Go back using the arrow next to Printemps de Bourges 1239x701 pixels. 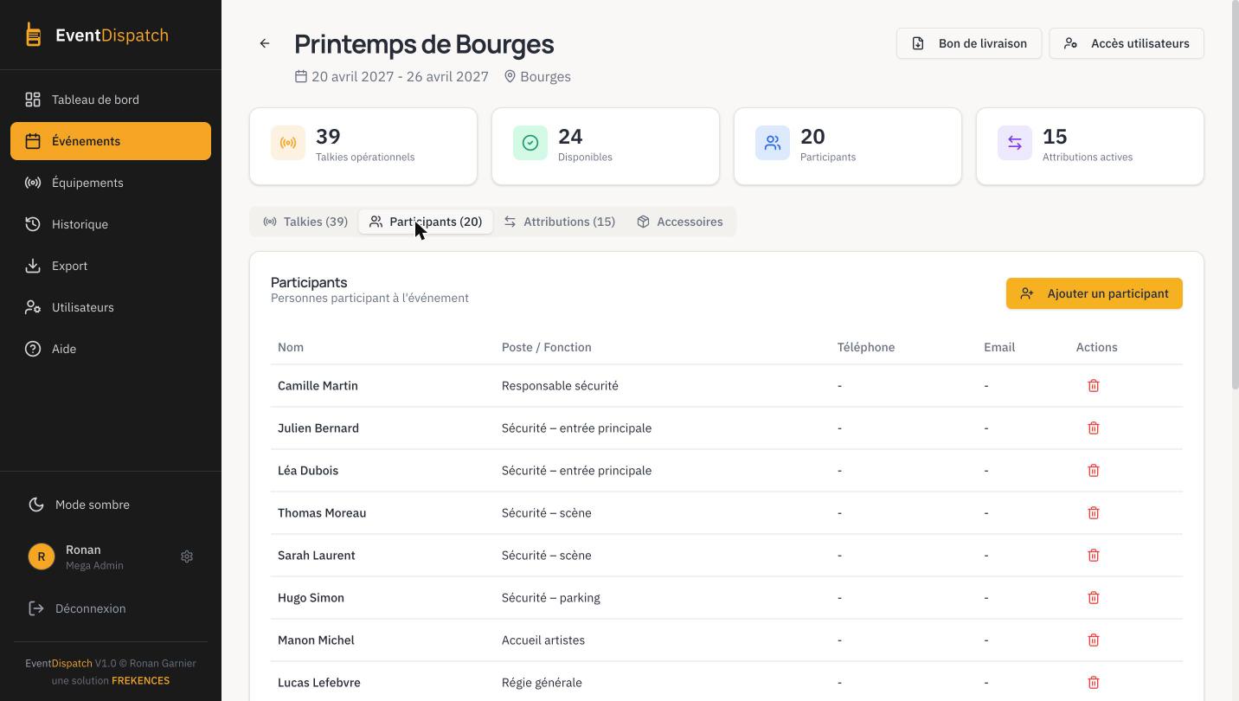(265, 43)
